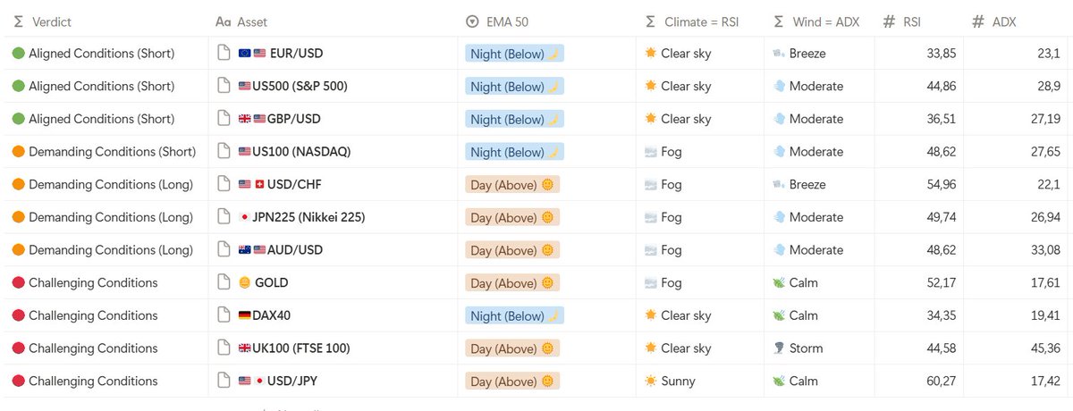Select the Demanding Conditions (Long) verdict for AUD/USD
Viewport: 1073px width, 411px height.
(111, 250)
